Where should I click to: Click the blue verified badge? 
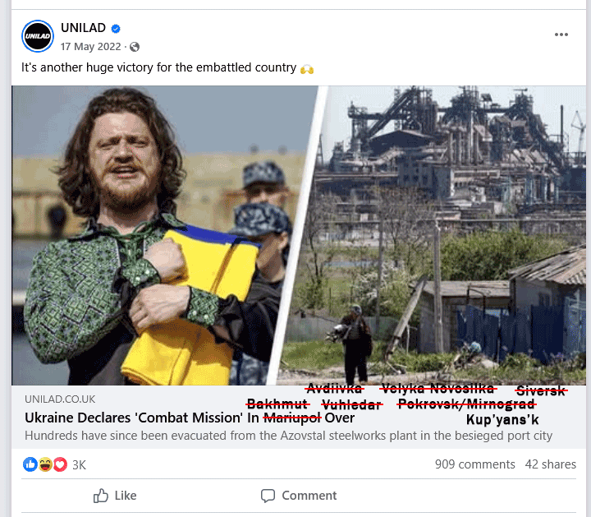(x=116, y=28)
